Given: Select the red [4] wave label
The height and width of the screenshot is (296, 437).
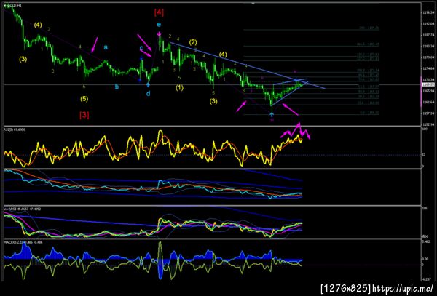Looking at the screenshot, I should tap(159, 12).
